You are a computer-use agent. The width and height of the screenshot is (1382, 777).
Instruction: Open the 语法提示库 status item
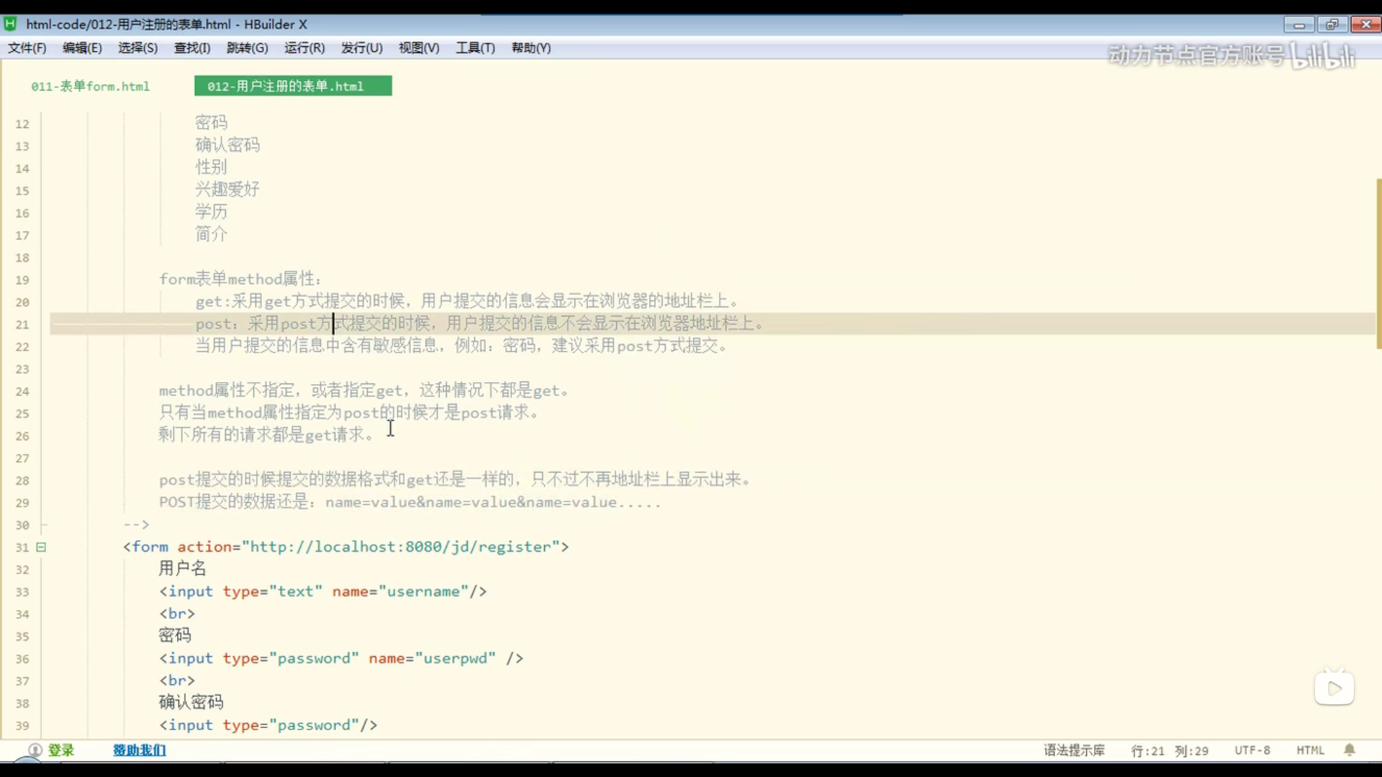(1074, 750)
